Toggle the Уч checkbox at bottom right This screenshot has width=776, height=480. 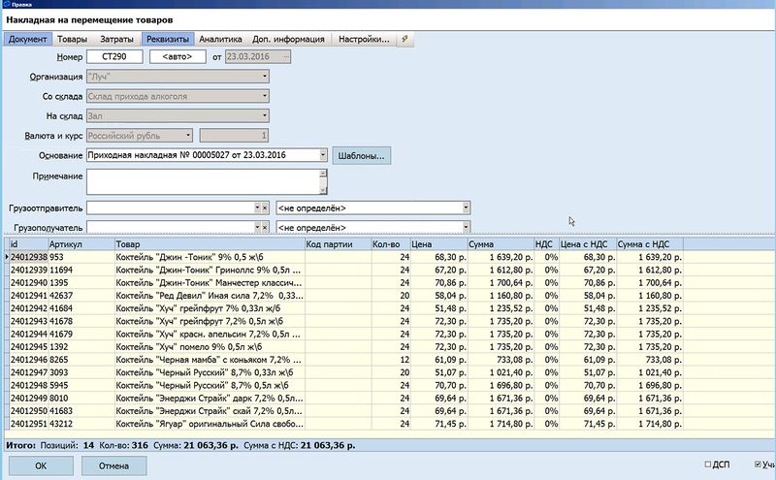point(758,464)
